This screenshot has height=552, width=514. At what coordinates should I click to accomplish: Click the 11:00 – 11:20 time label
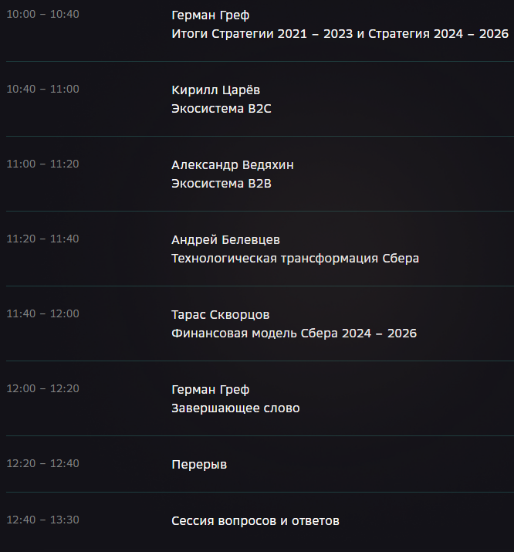point(43,164)
